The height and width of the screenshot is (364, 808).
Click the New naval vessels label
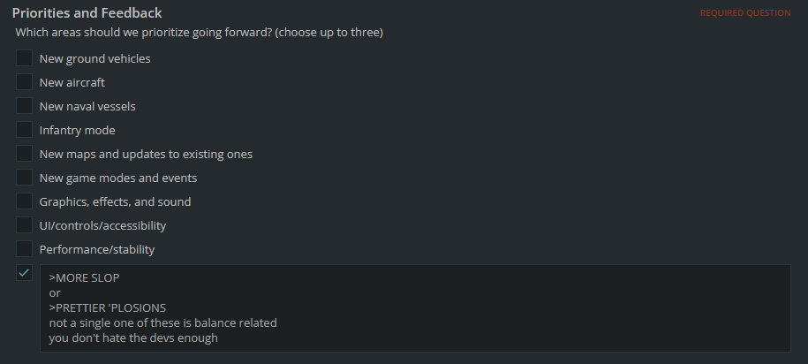coord(87,106)
